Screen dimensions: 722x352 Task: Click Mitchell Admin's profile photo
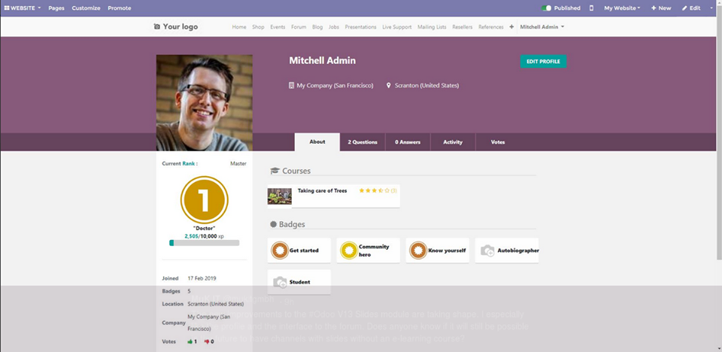(x=204, y=103)
